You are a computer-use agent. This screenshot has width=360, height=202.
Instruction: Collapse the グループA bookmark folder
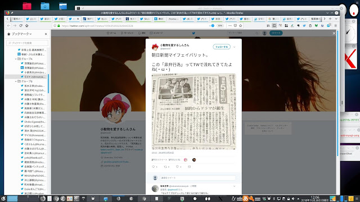point(16,59)
